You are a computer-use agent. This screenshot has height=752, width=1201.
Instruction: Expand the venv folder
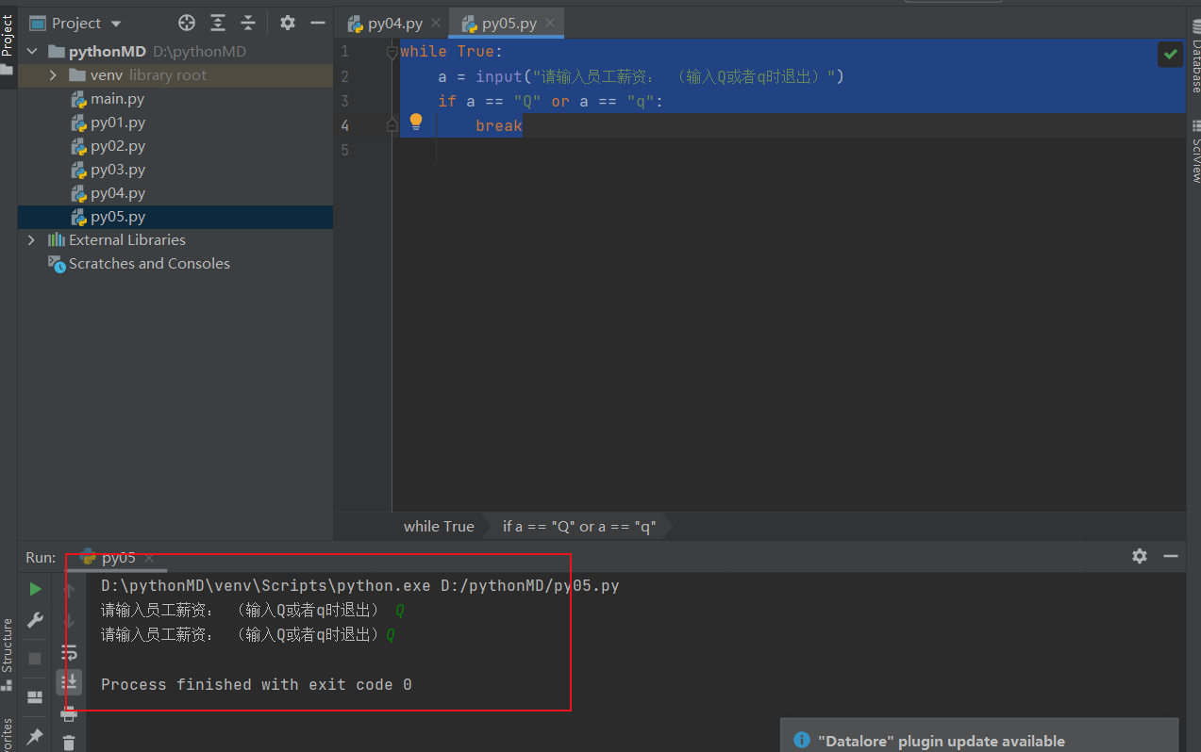[54, 75]
